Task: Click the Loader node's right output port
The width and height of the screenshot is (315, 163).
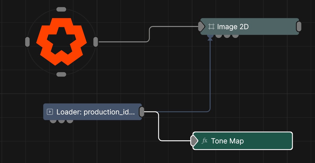Action: 142,112
